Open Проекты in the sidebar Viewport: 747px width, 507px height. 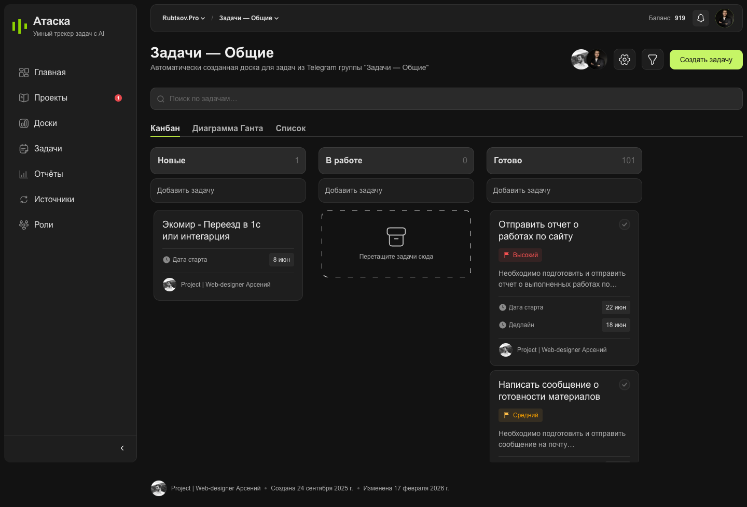(x=71, y=98)
